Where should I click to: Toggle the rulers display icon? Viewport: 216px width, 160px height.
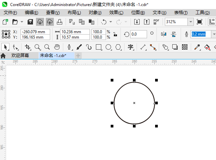[x=212, y=22]
